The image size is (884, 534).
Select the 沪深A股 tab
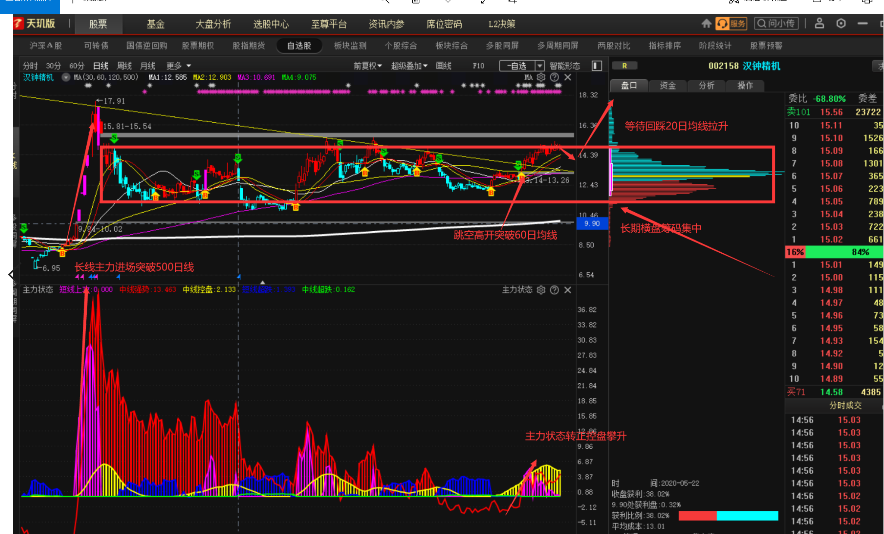(x=46, y=46)
